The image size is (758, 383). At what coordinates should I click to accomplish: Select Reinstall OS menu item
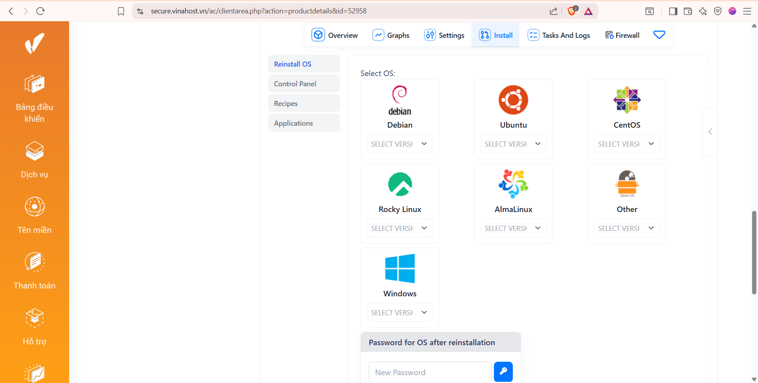pos(304,64)
